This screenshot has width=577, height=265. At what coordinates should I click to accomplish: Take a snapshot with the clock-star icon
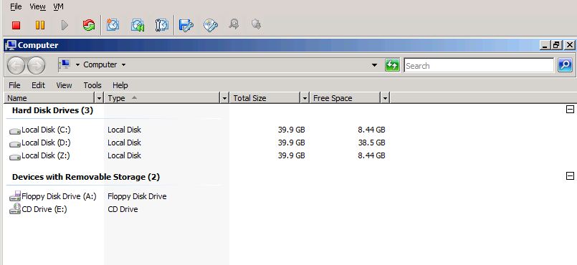[113, 25]
